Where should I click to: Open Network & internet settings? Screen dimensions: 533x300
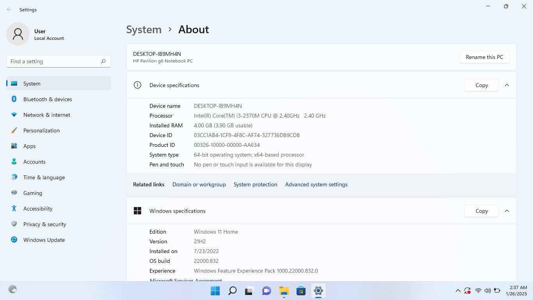click(x=59, y=115)
